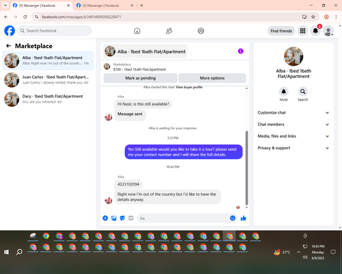The height and width of the screenshot is (274, 342).
Task: Show hidden system tray icons
Action: click(x=298, y=252)
